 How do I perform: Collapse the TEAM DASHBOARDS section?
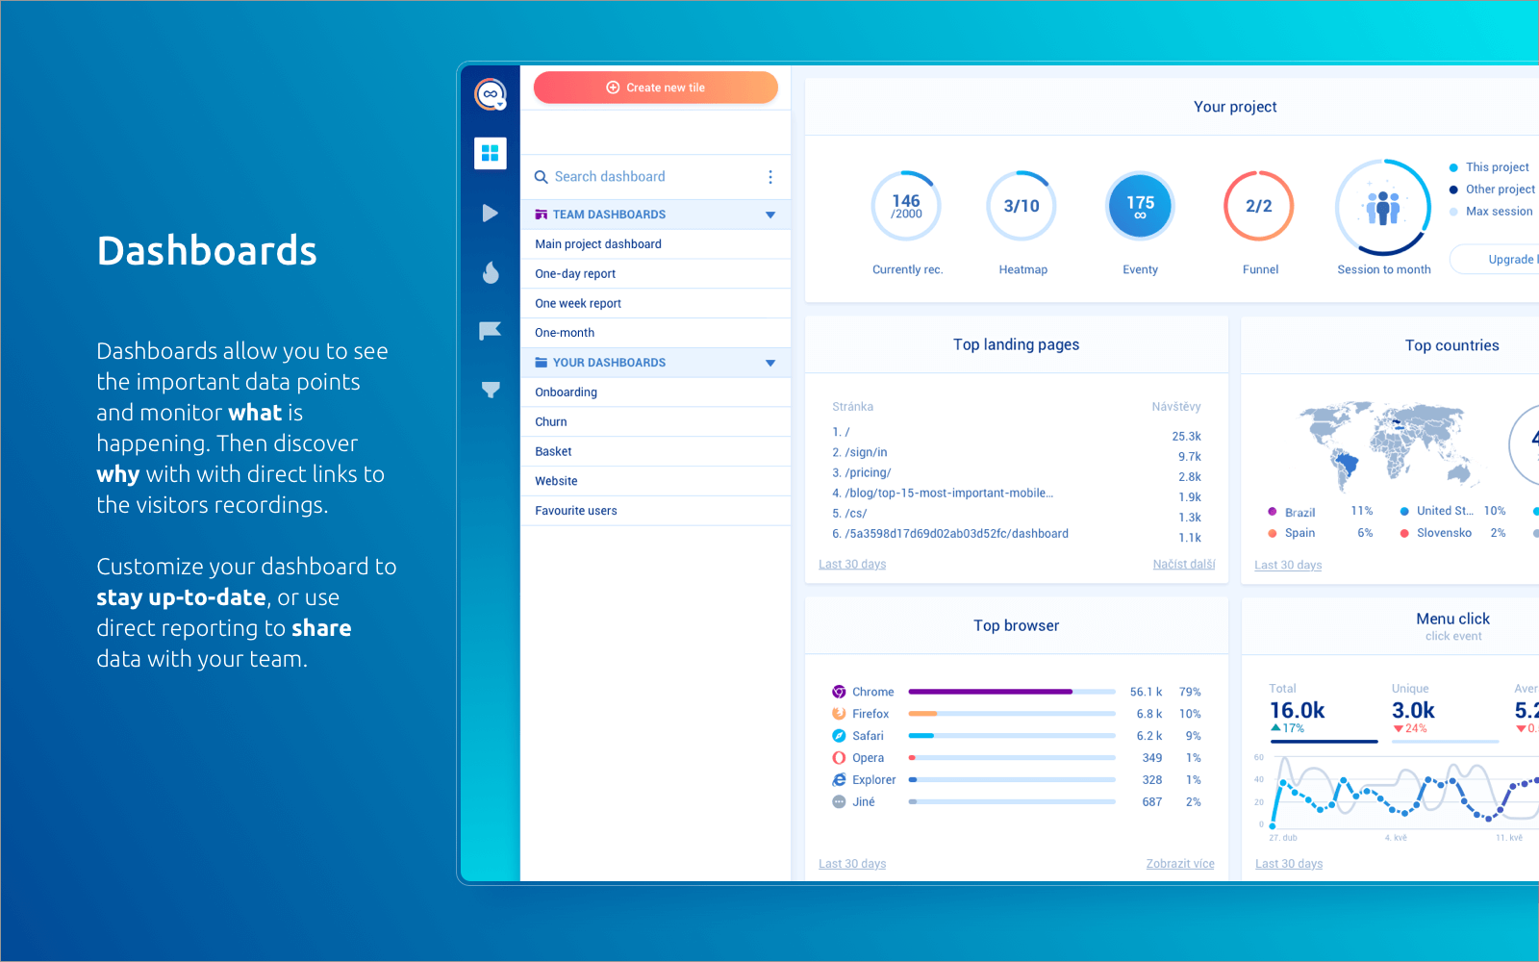(769, 214)
